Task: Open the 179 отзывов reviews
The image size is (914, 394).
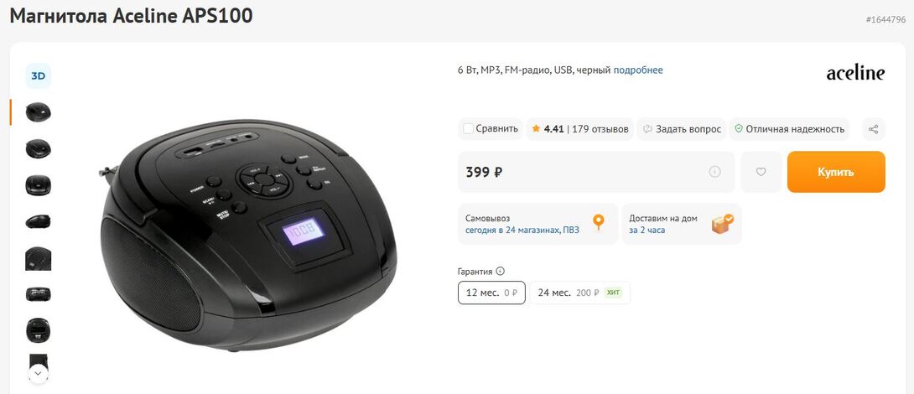Action: coord(600,129)
